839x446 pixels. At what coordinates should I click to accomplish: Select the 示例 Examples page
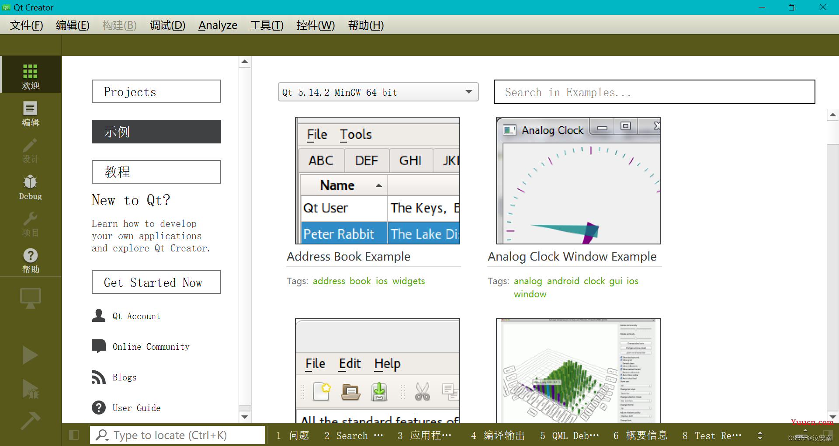click(x=156, y=132)
